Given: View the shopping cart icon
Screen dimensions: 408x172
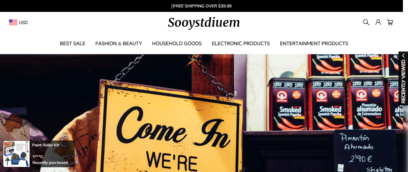Looking at the screenshot, I should [x=390, y=22].
